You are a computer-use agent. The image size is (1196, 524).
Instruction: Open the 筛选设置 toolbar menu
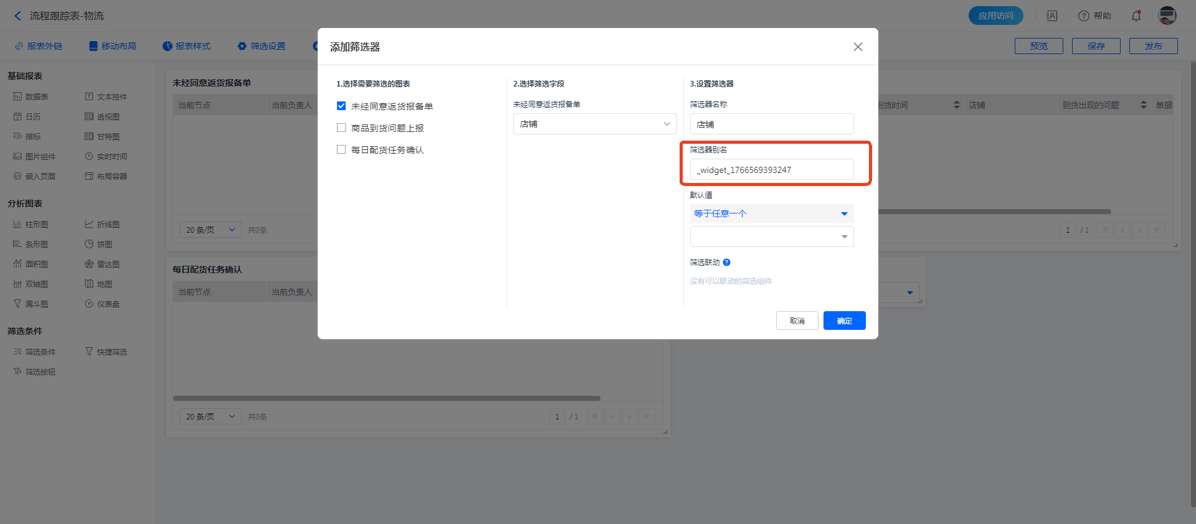[x=262, y=46]
